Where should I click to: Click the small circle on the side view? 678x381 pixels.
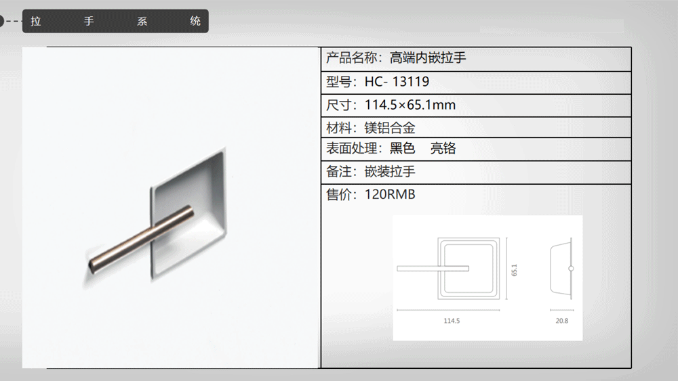pyautogui.click(x=571, y=269)
